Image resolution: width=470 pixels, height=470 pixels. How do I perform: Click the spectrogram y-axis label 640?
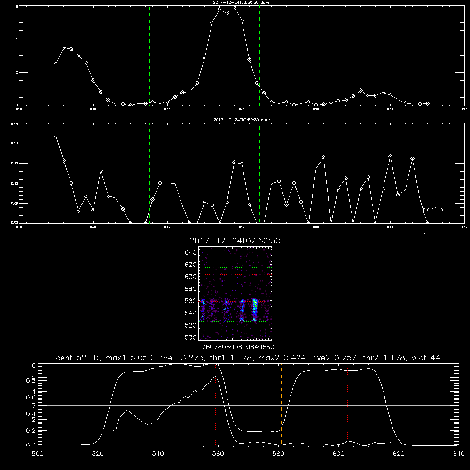190,252
